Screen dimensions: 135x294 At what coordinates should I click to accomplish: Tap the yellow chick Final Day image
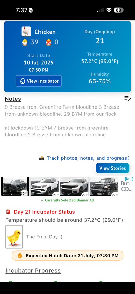pos(14,237)
